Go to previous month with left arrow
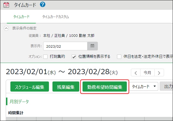173x121 pixels. [136, 73]
